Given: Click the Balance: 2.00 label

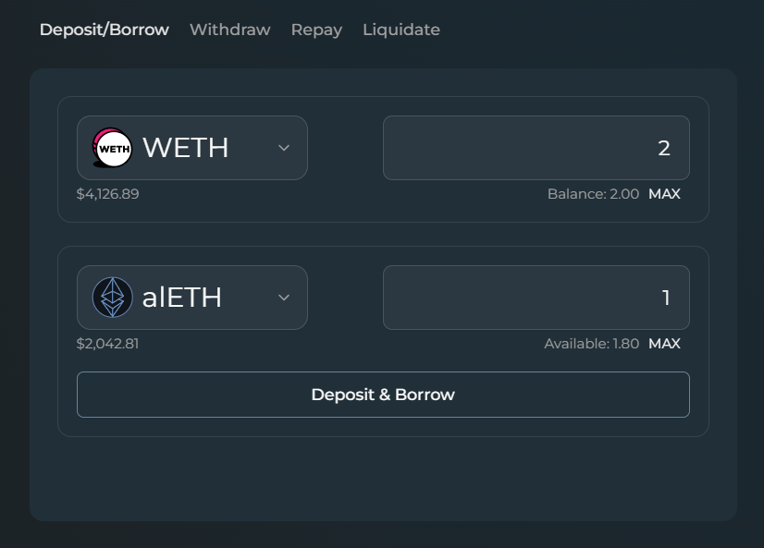Looking at the screenshot, I should click(x=593, y=194).
